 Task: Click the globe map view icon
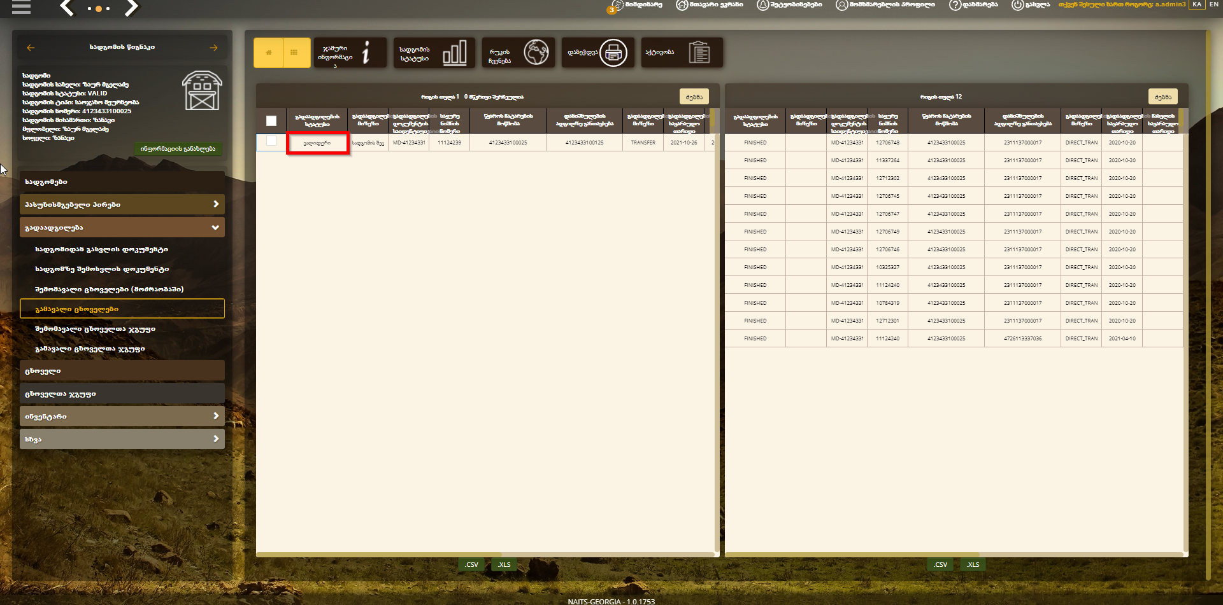click(536, 52)
